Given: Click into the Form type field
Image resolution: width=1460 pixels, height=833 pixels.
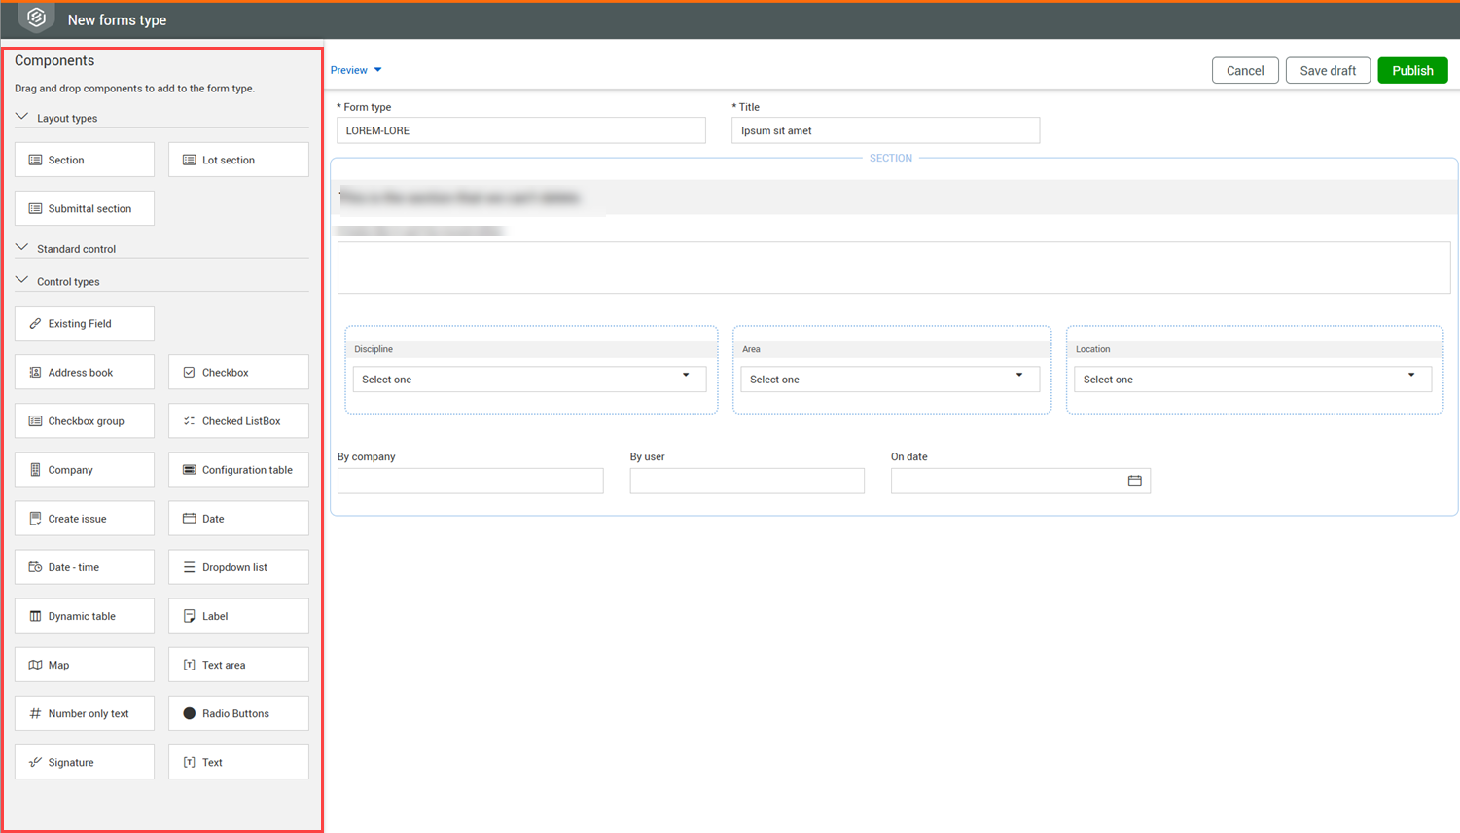Looking at the screenshot, I should click(520, 130).
